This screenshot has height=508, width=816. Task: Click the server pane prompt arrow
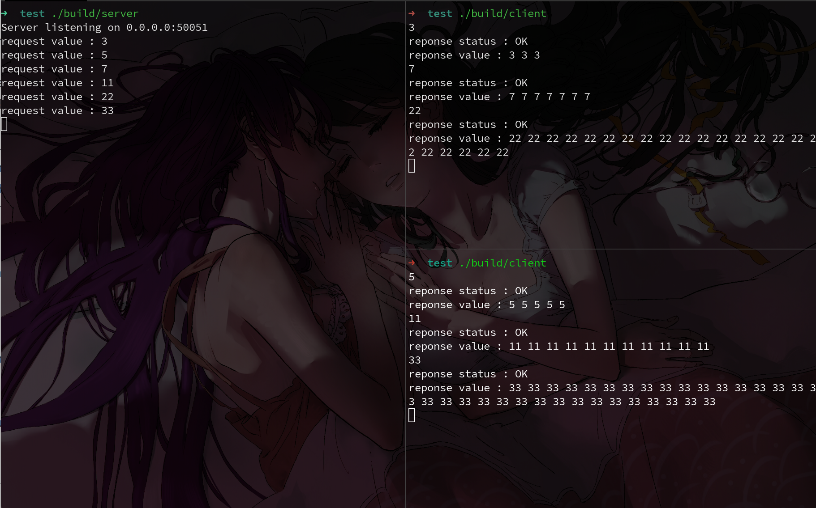coord(4,13)
